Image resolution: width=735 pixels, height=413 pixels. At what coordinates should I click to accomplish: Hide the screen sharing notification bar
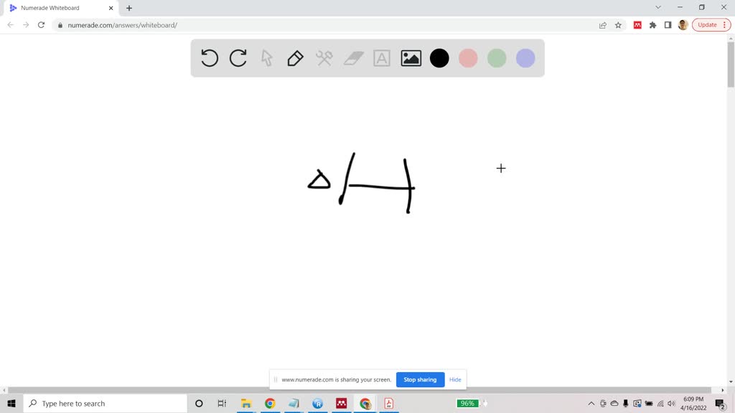point(455,379)
